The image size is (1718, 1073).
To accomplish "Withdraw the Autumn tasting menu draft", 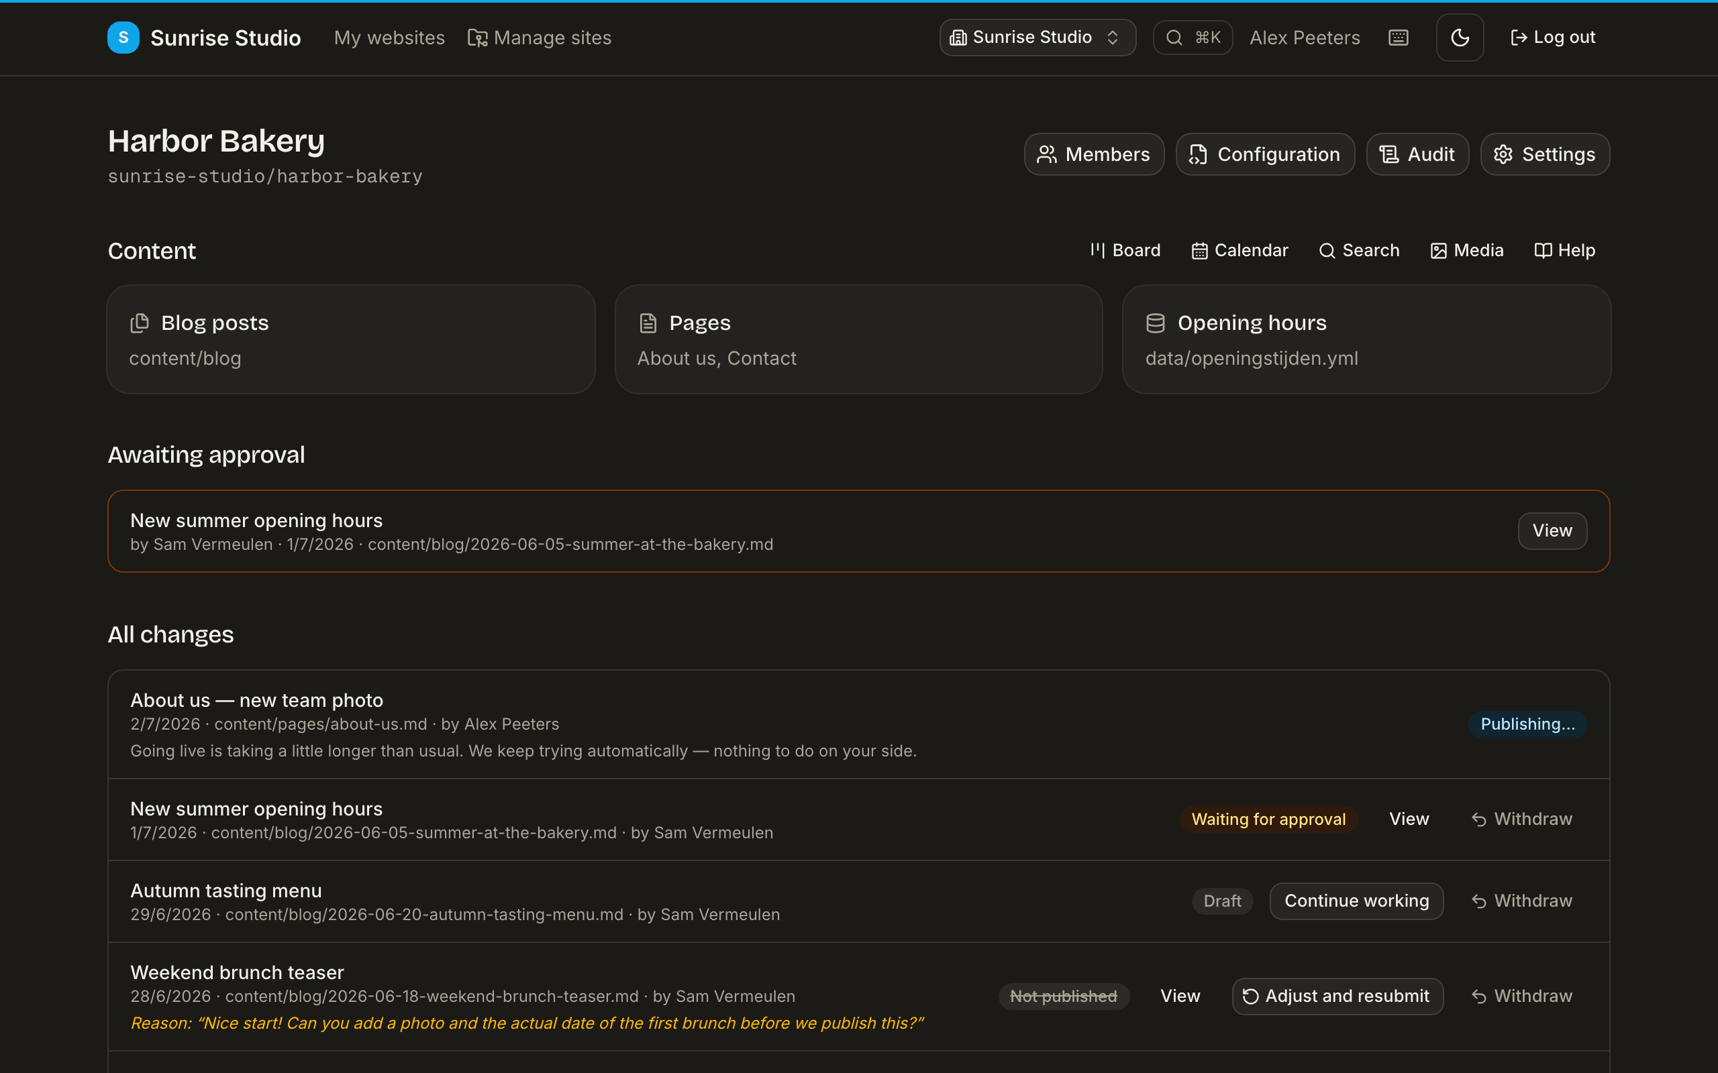I will 1521,901.
